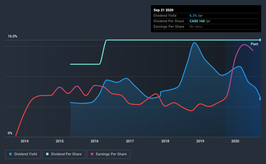266x164 pixels.
Task: Click the 16.0% y-axis label
Action: point(12,36)
